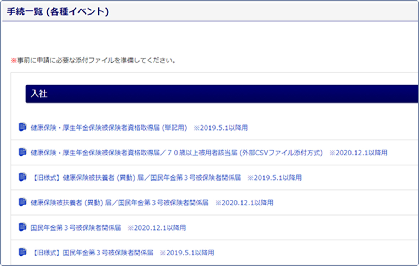Click icon beside 国民年金第３号被保険者関係届 2020.12.1 version
419x266 pixels.
tap(22, 227)
